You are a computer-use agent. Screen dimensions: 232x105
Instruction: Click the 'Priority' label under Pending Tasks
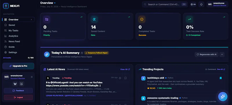[x=47, y=35]
